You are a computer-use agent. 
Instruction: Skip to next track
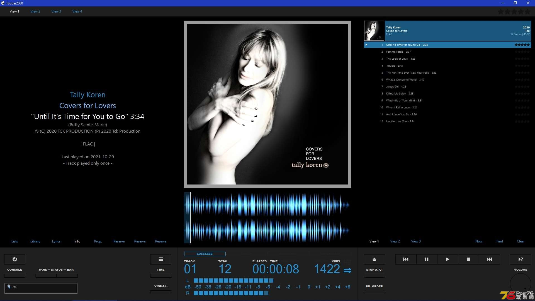489,259
